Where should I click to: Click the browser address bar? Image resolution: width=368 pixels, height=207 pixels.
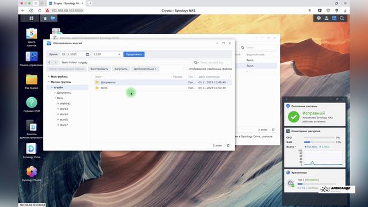click(x=67, y=10)
